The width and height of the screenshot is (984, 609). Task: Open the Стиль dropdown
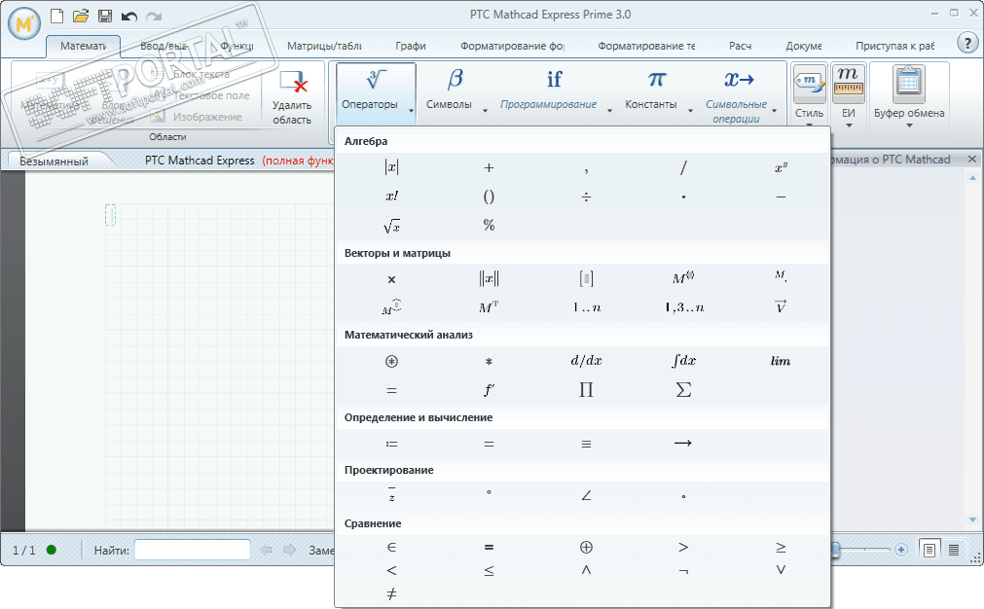point(809,95)
